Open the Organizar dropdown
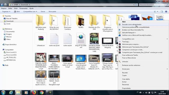Image resolution: width=169 pixels, height=95 pixels. (x=6, y=12)
